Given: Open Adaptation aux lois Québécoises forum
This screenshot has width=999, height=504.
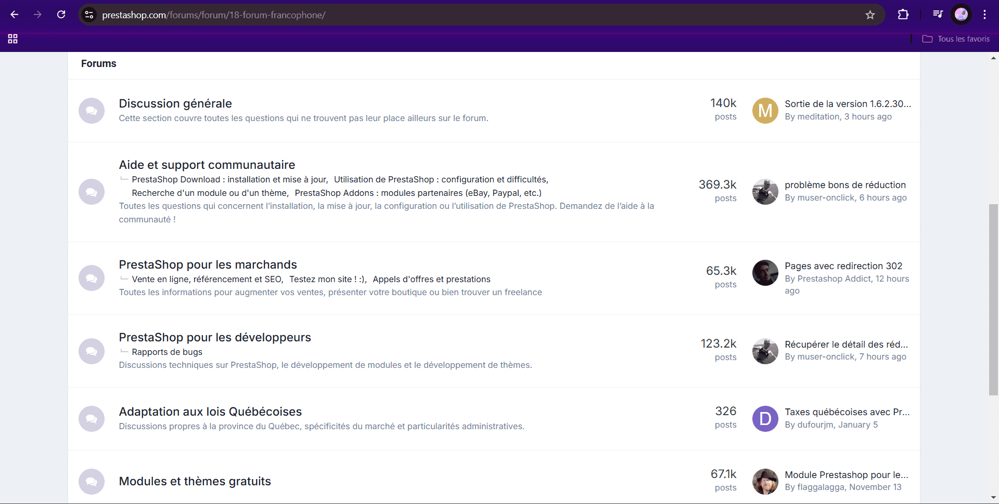Looking at the screenshot, I should tap(210, 412).
